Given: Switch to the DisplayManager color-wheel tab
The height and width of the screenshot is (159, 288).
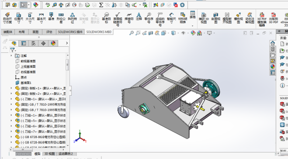Looking at the screenshot, I should click(53, 43).
